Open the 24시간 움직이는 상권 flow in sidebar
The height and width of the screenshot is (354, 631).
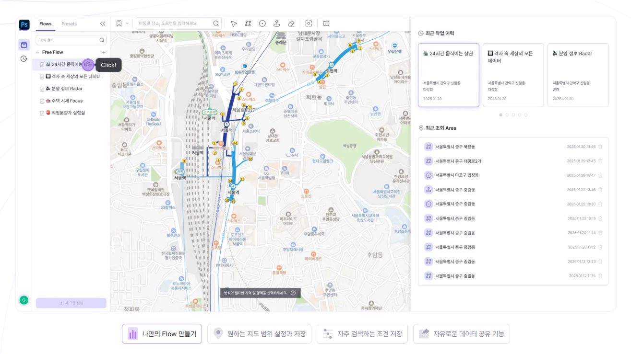click(71, 64)
